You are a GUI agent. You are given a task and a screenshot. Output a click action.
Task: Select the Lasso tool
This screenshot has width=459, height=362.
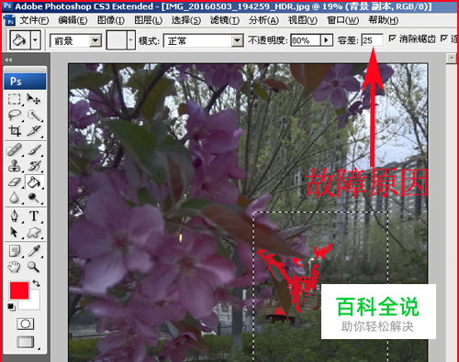pyautogui.click(x=15, y=115)
